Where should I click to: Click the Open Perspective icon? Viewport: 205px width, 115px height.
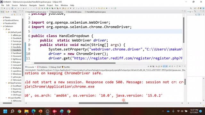[195, 8]
